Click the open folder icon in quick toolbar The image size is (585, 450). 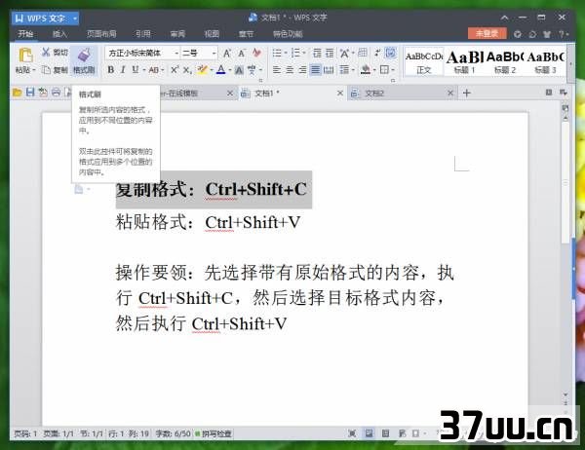tap(17, 93)
